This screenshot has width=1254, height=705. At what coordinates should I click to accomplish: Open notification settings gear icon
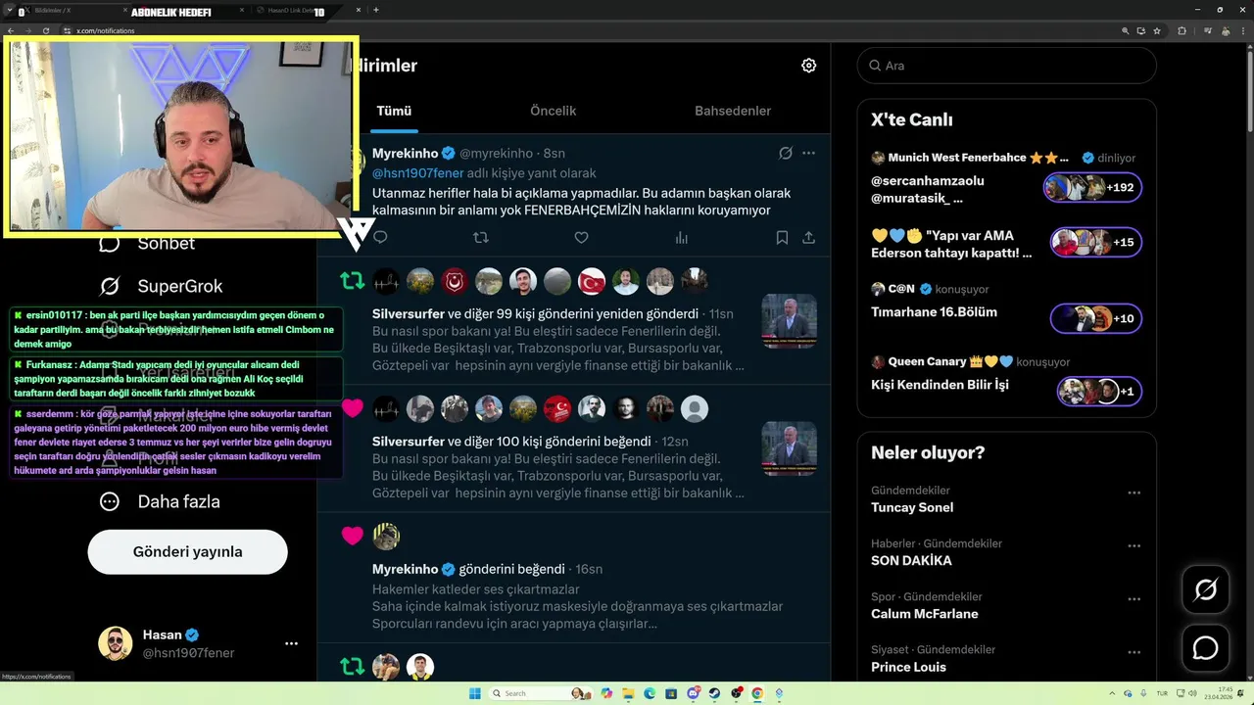tap(808, 66)
